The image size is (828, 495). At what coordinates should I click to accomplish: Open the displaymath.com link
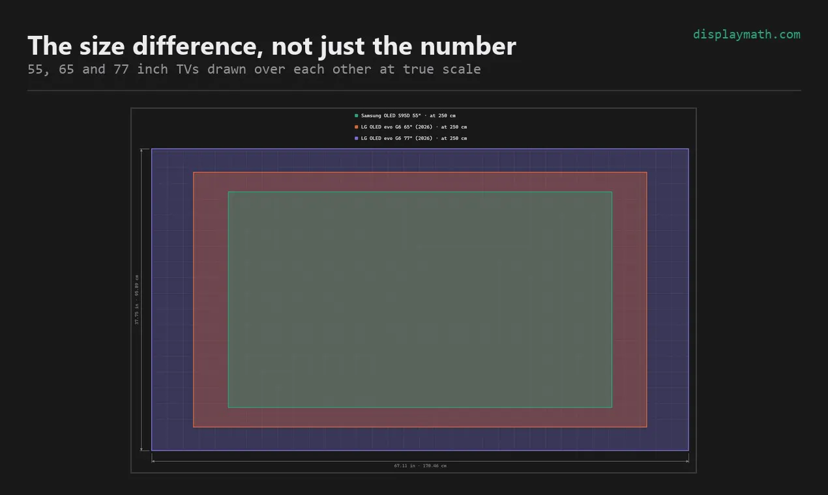point(747,35)
